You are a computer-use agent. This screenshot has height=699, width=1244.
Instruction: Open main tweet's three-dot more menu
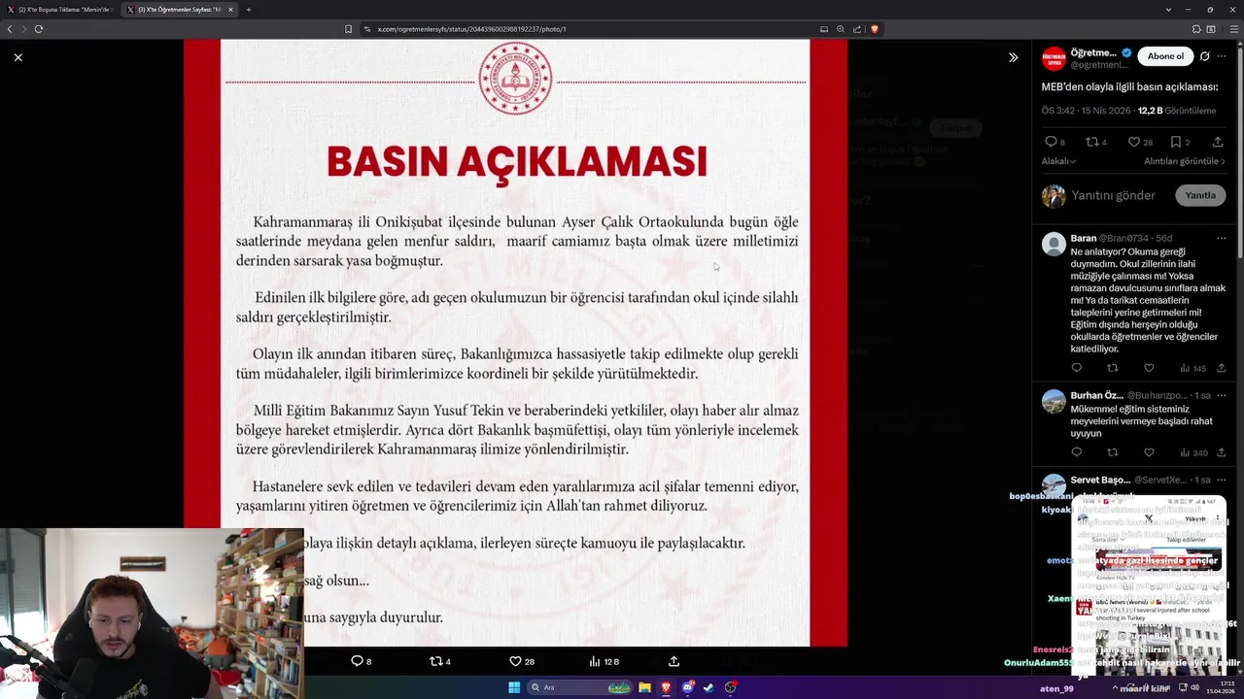click(1222, 56)
